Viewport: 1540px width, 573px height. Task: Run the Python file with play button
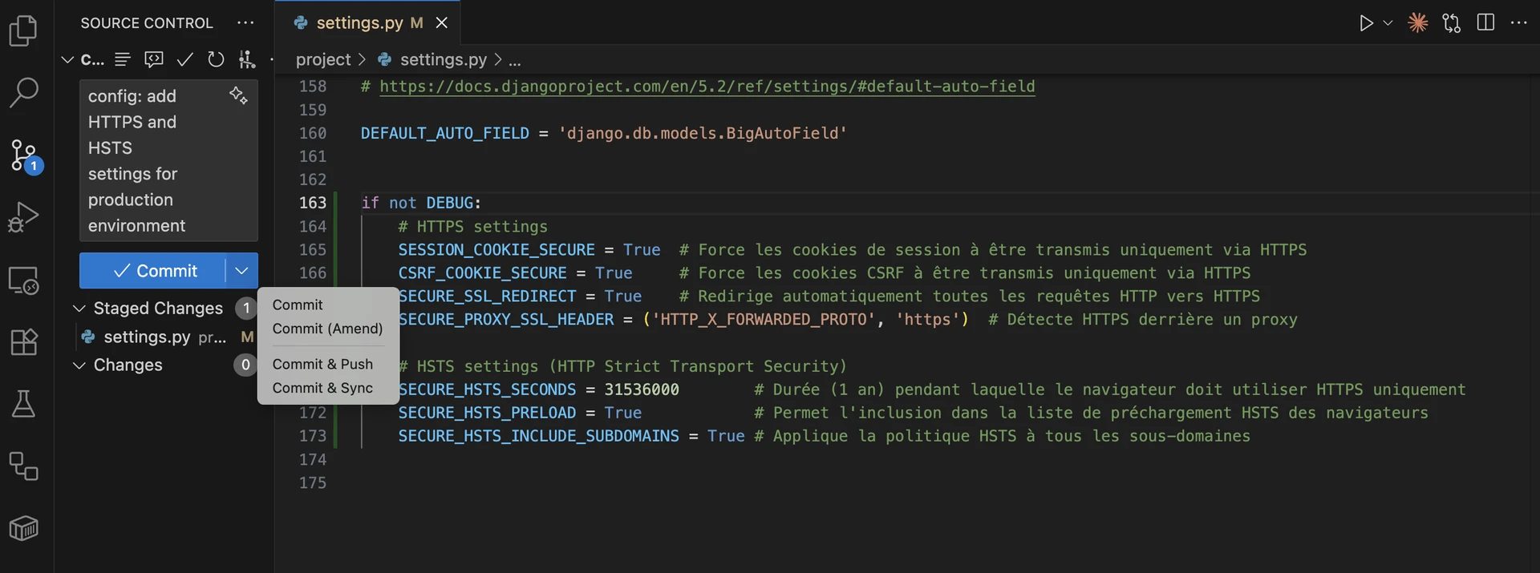pos(1366,23)
